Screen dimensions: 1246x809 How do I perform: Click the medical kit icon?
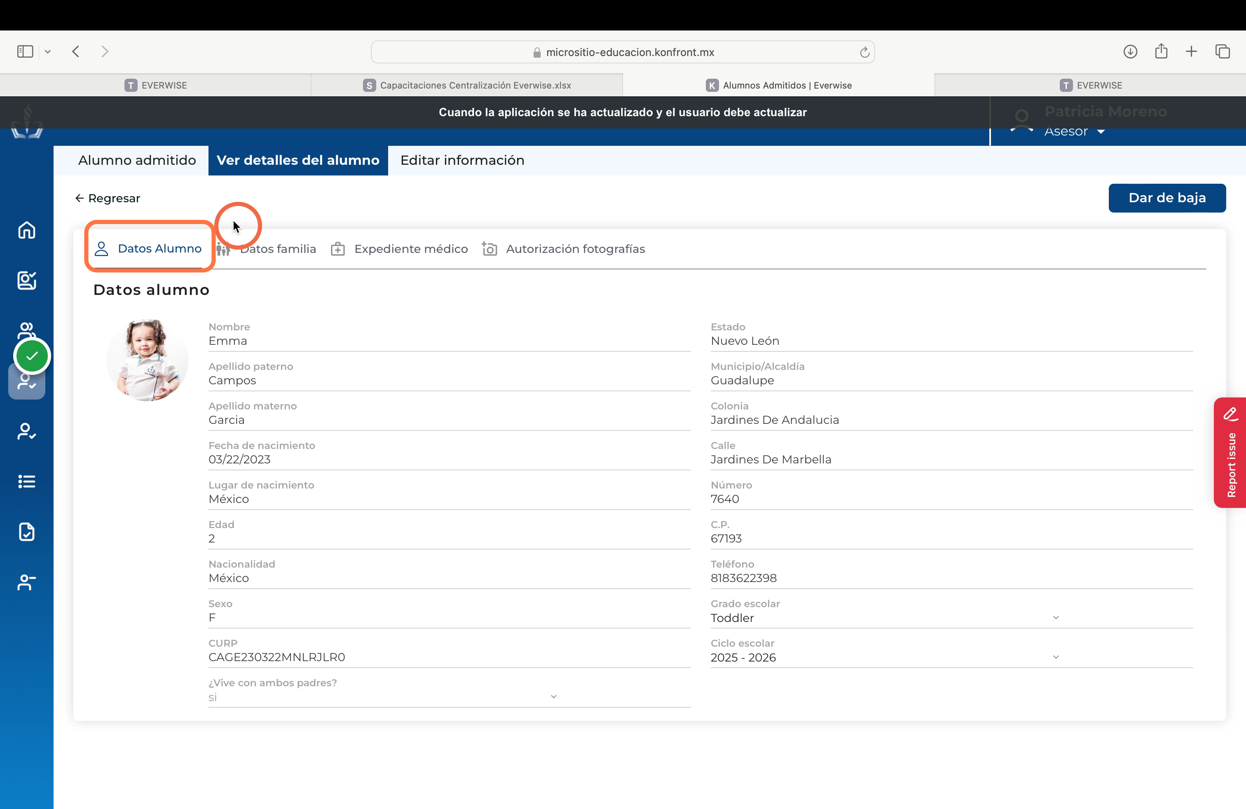[x=338, y=249]
